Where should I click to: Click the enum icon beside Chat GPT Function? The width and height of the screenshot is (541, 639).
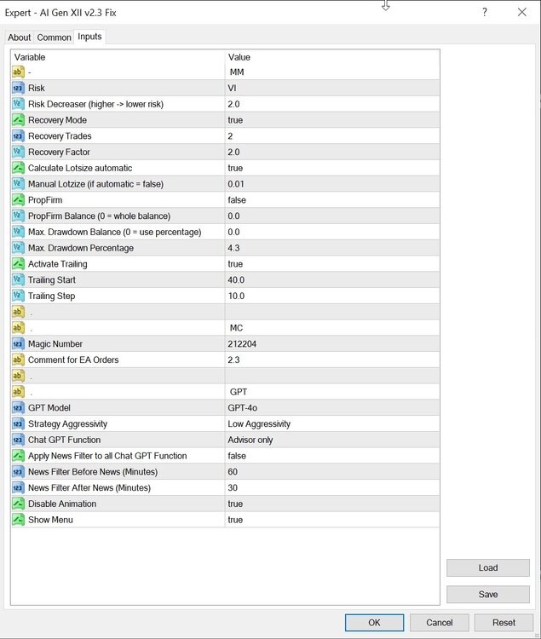[18, 440]
